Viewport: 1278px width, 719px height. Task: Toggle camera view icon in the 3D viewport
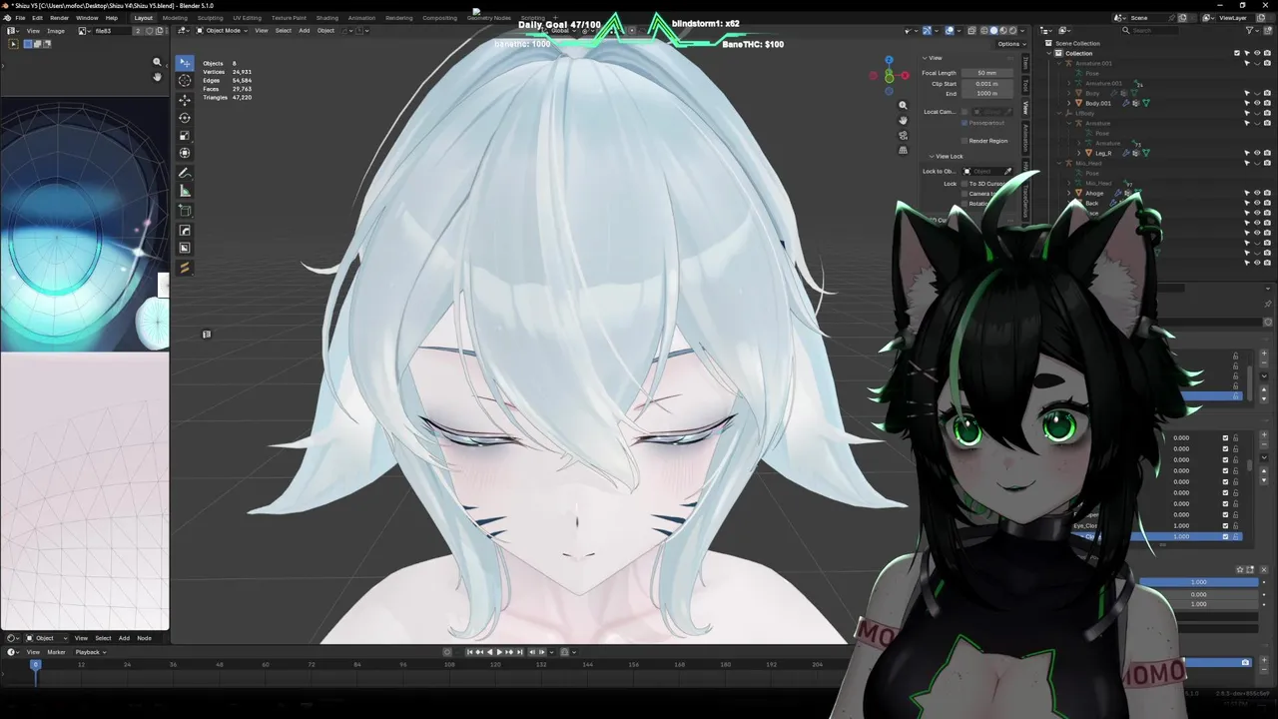(x=903, y=135)
